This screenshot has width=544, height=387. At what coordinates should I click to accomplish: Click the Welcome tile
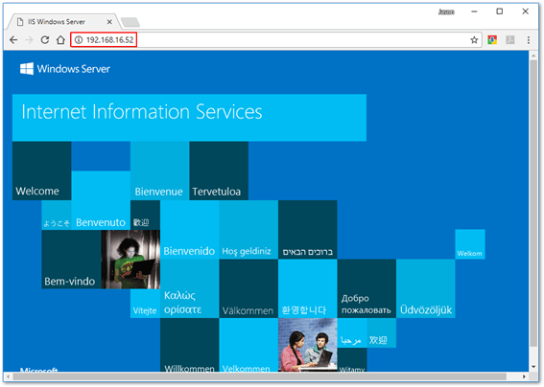[x=41, y=171]
